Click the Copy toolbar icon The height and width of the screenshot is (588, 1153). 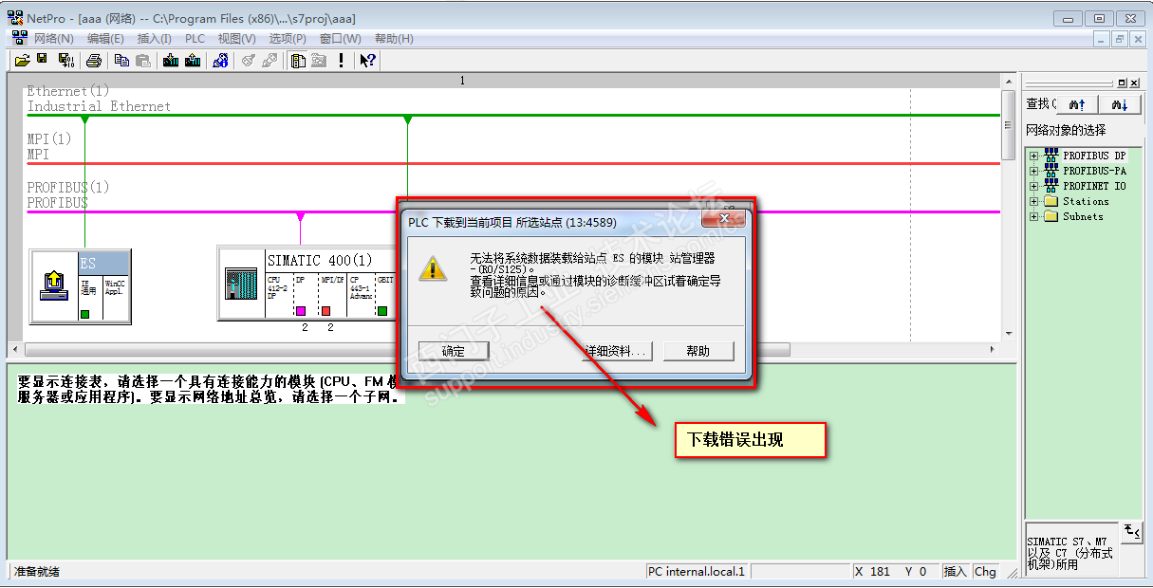tap(122, 60)
